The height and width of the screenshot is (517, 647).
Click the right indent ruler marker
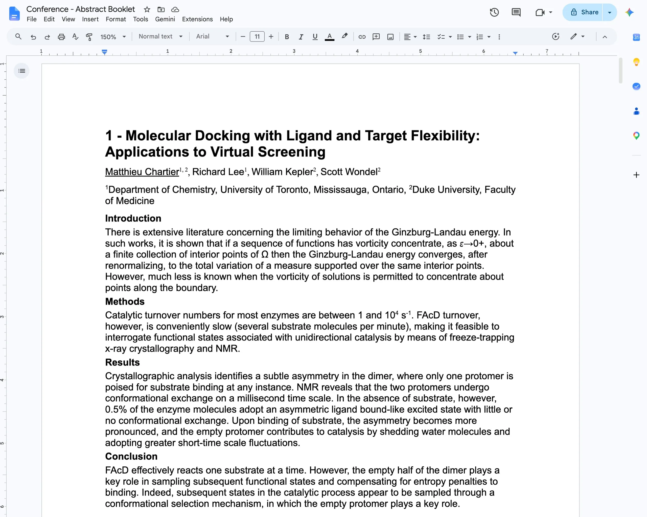point(515,53)
